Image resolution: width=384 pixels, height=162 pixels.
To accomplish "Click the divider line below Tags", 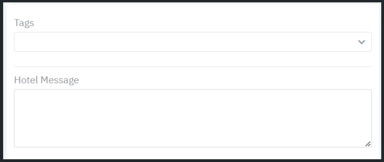I will 193,67.
